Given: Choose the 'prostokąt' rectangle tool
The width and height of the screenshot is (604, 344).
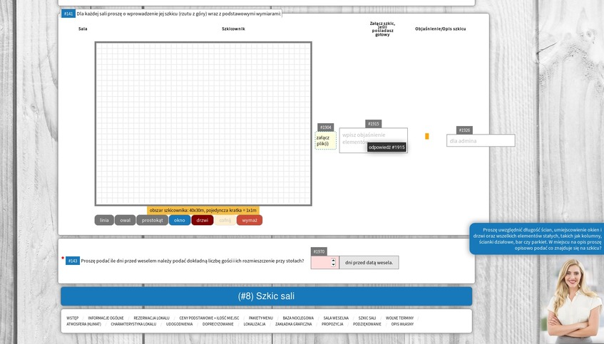Looking at the screenshot, I should pyautogui.click(x=152, y=220).
